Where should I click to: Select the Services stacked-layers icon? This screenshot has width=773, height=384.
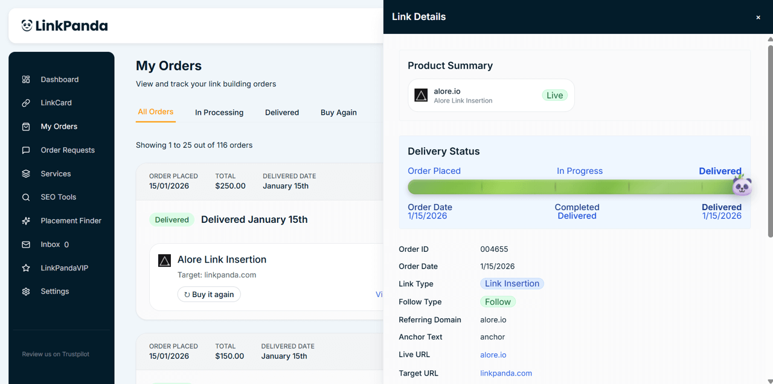tap(26, 173)
